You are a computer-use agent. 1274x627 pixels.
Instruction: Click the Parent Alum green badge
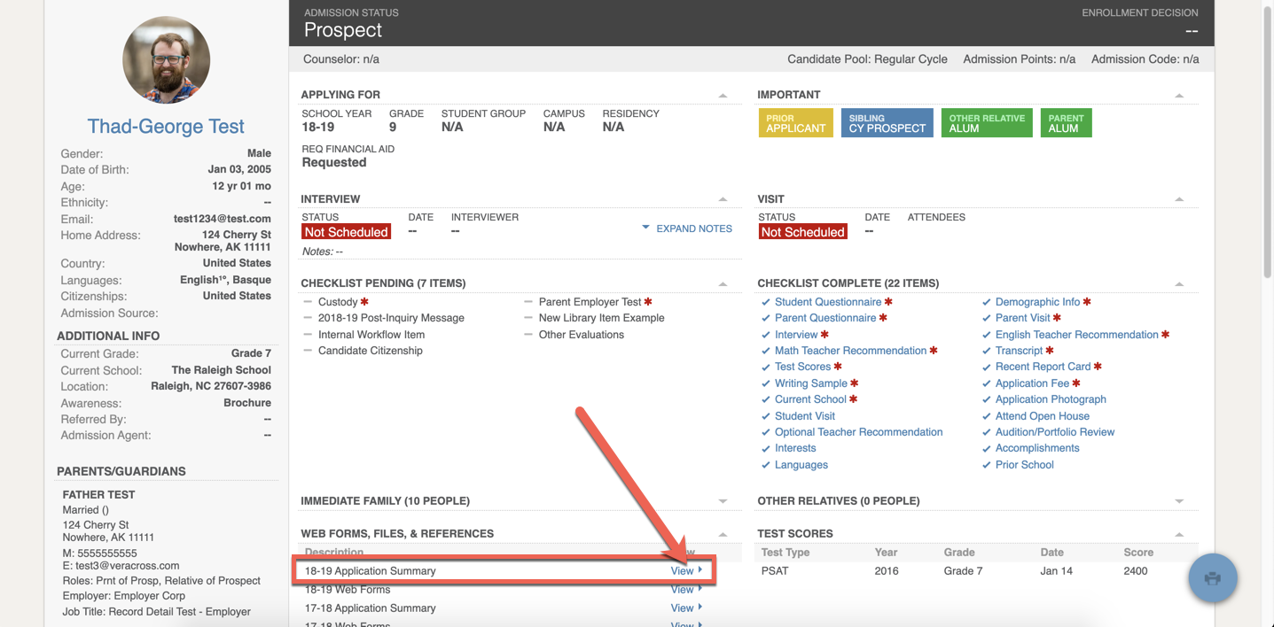[1065, 123]
